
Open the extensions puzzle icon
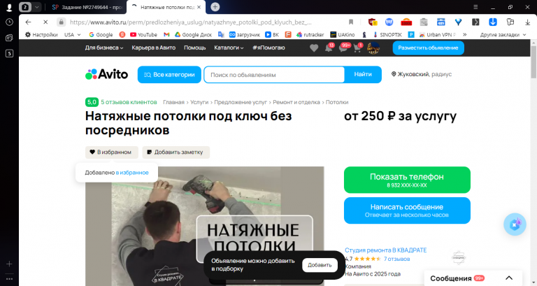(510, 22)
